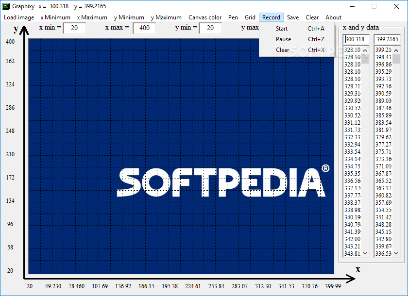
Task: Select y list entry 383.54
Action: (x=384, y=123)
